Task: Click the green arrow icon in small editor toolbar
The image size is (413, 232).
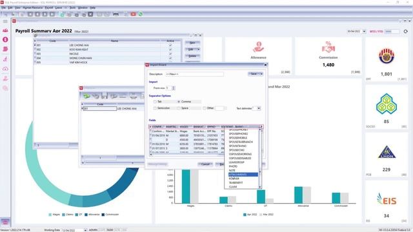Action: coord(86,96)
